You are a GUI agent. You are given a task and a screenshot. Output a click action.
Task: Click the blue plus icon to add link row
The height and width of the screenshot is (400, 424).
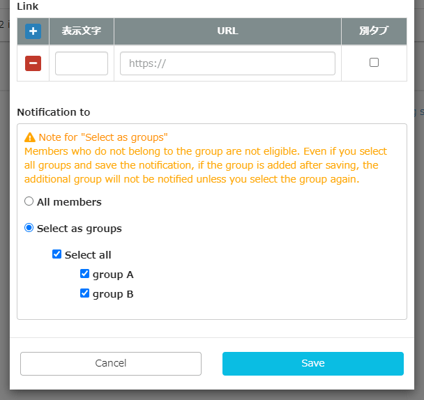tap(33, 31)
